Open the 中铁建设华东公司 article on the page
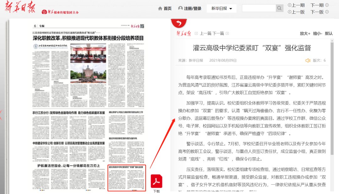 (69, 143)
